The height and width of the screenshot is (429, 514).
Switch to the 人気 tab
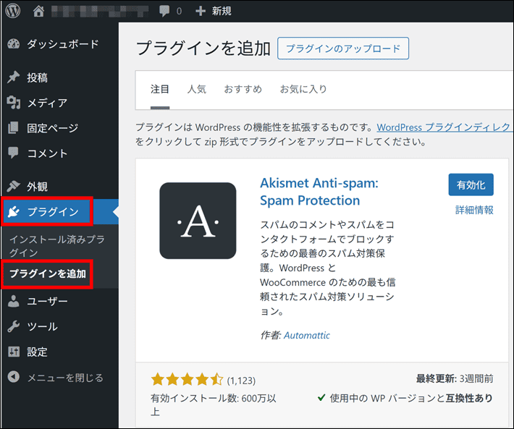[x=196, y=90]
